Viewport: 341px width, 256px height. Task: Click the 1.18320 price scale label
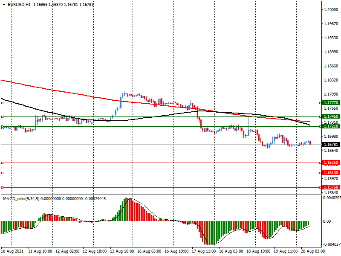(x=331, y=80)
